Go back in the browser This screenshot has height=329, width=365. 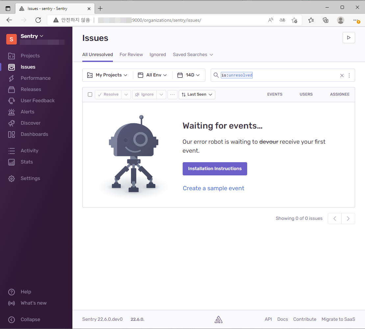coord(9,20)
